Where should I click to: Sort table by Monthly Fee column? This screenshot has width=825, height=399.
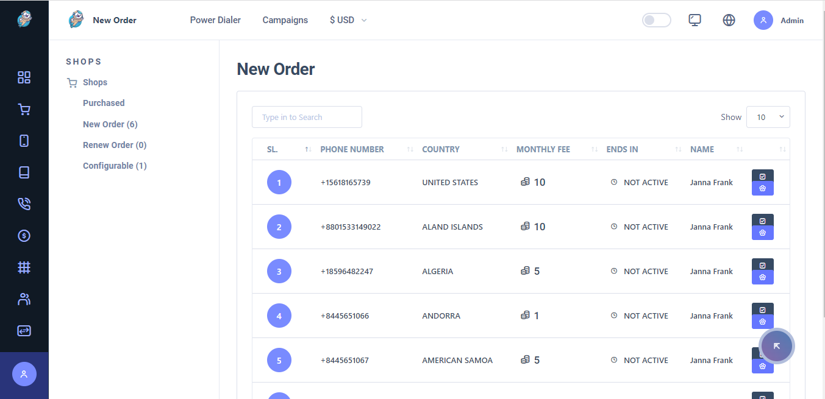pyautogui.click(x=543, y=149)
